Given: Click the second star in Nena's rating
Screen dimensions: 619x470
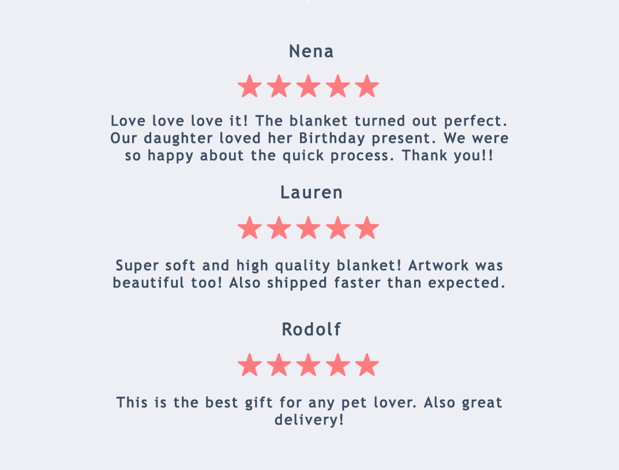Looking at the screenshot, I should pos(279,87).
